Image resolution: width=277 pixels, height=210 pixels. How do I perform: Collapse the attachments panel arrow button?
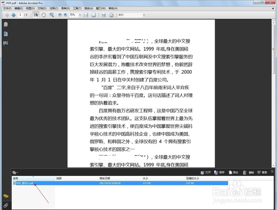[272, 171]
